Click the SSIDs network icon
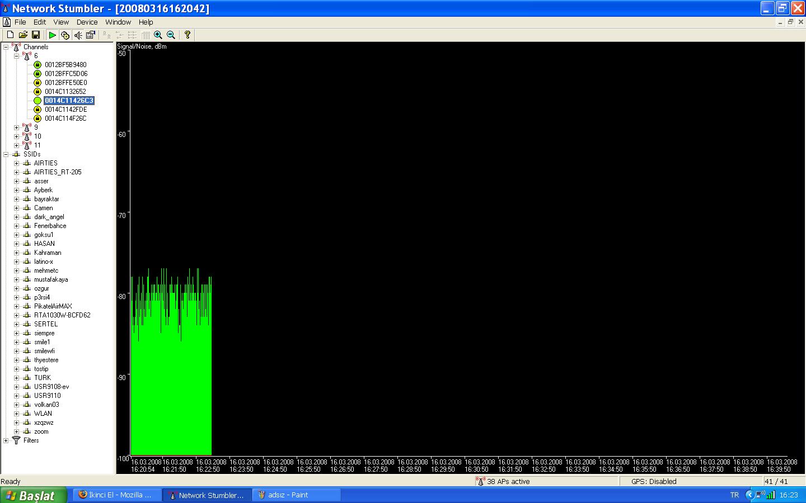Viewport: 806px width, 503px height. coord(16,154)
